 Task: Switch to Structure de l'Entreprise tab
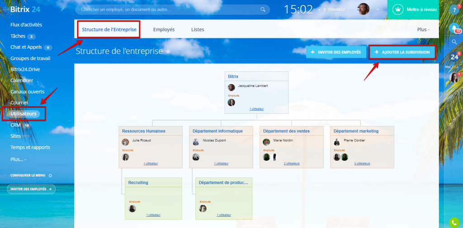tap(109, 29)
